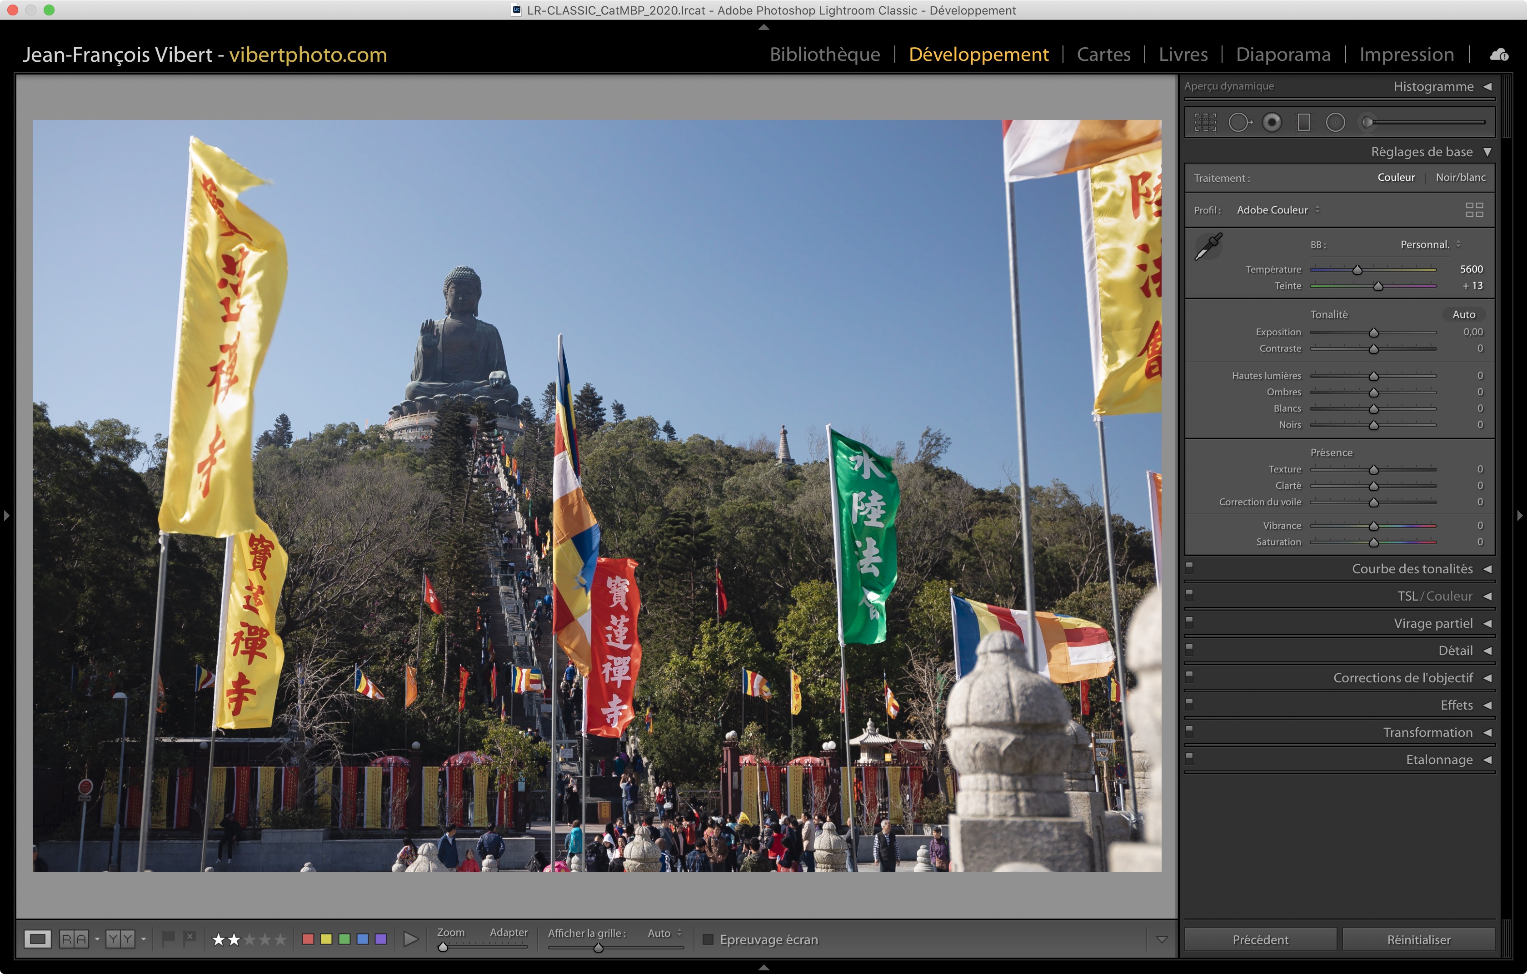1527x974 pixels.
Task: Enable the Epreuvage écran checkbox
Action: (x=709, y=939)
